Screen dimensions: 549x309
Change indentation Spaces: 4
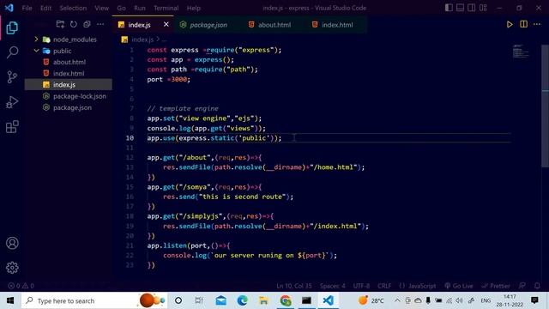pos(332,286)
